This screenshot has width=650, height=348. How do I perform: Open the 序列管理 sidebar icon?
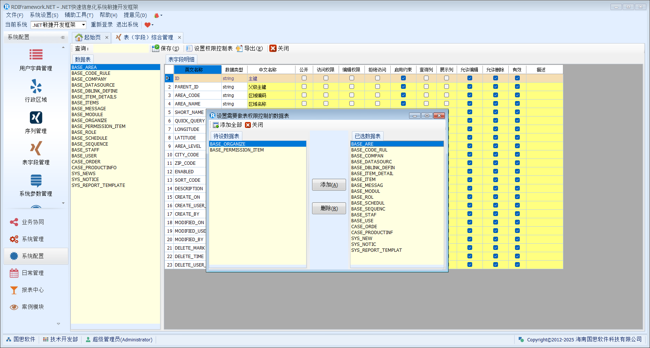tap(36, 118)
